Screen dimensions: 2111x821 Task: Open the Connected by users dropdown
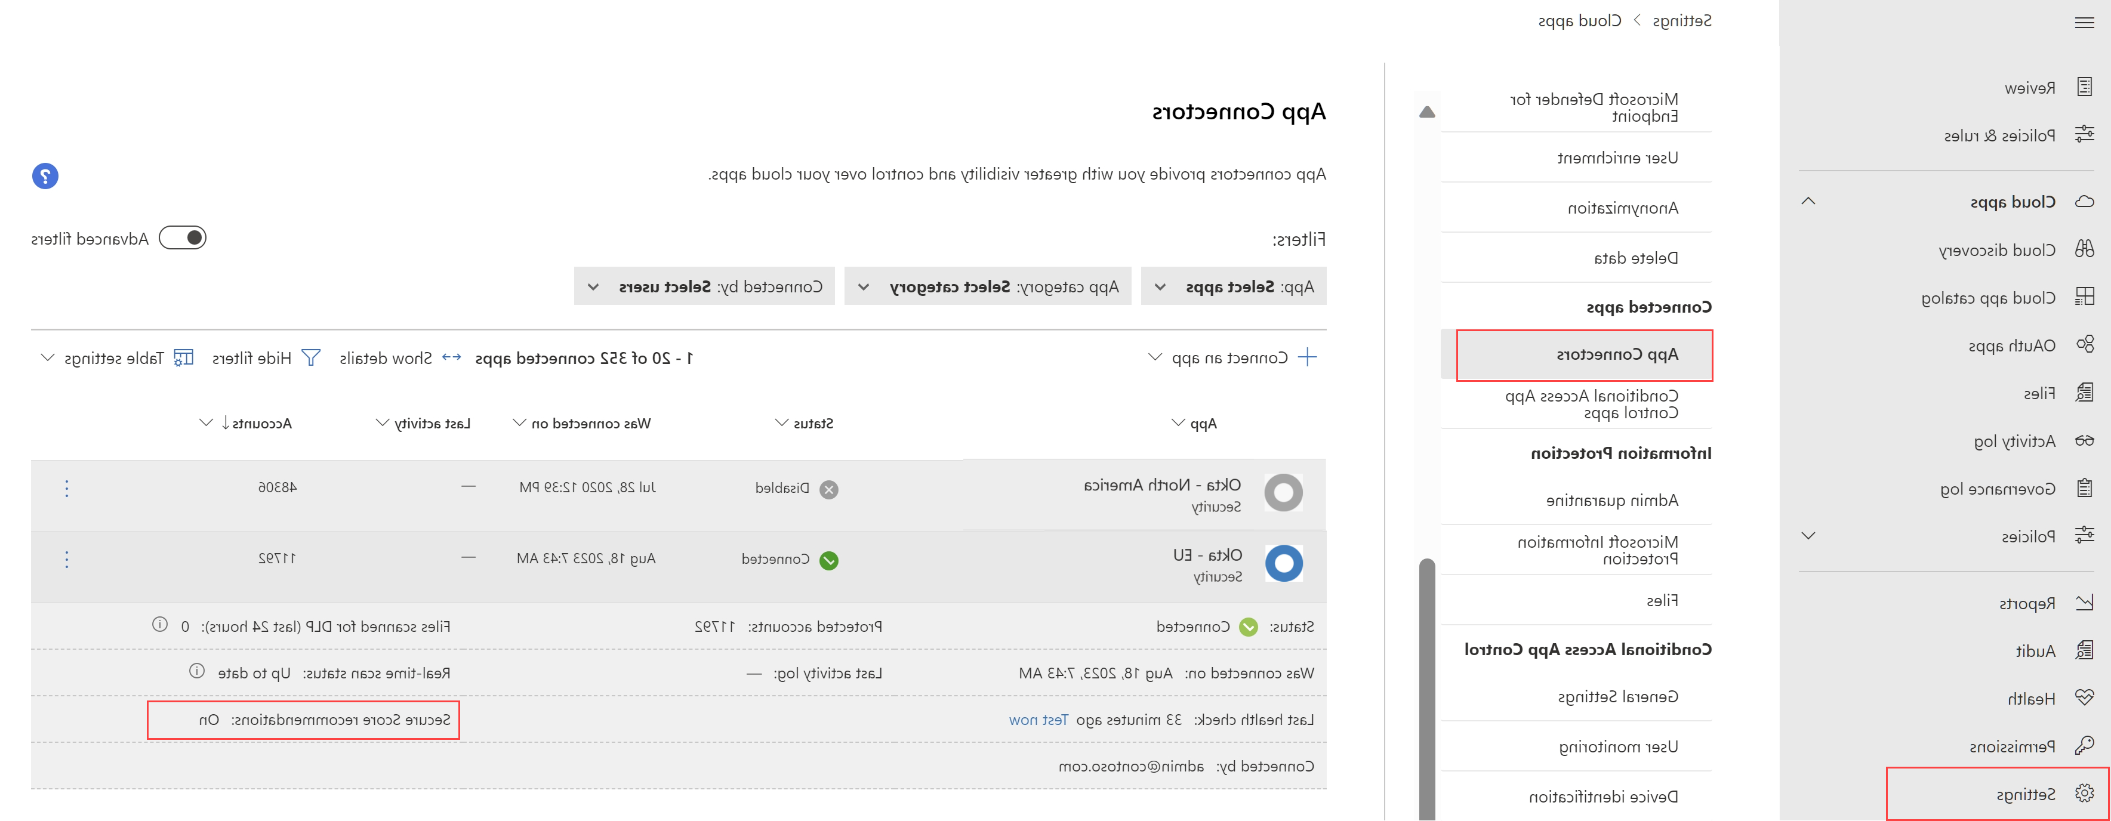pyautogui.click(x=704, y=287)
